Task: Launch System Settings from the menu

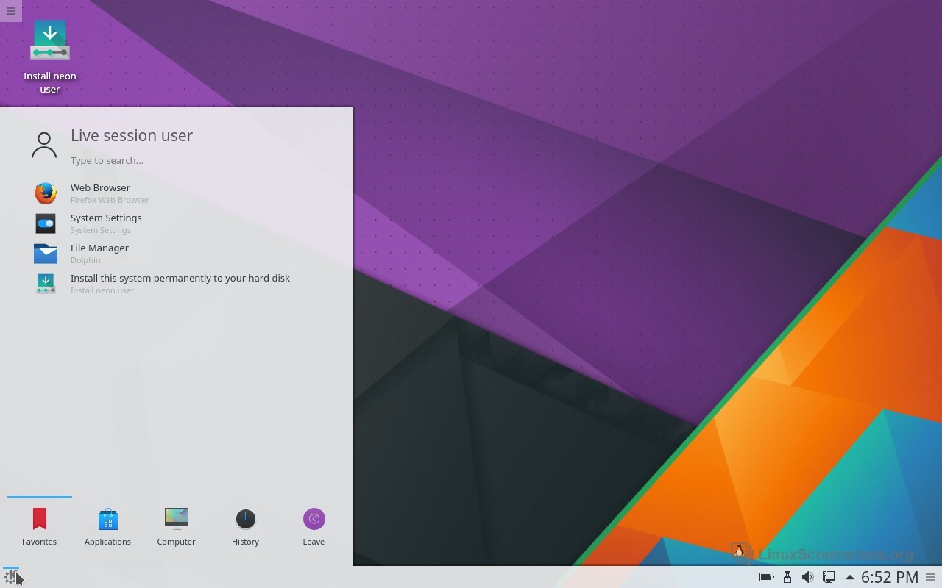Action: point(105,223)
